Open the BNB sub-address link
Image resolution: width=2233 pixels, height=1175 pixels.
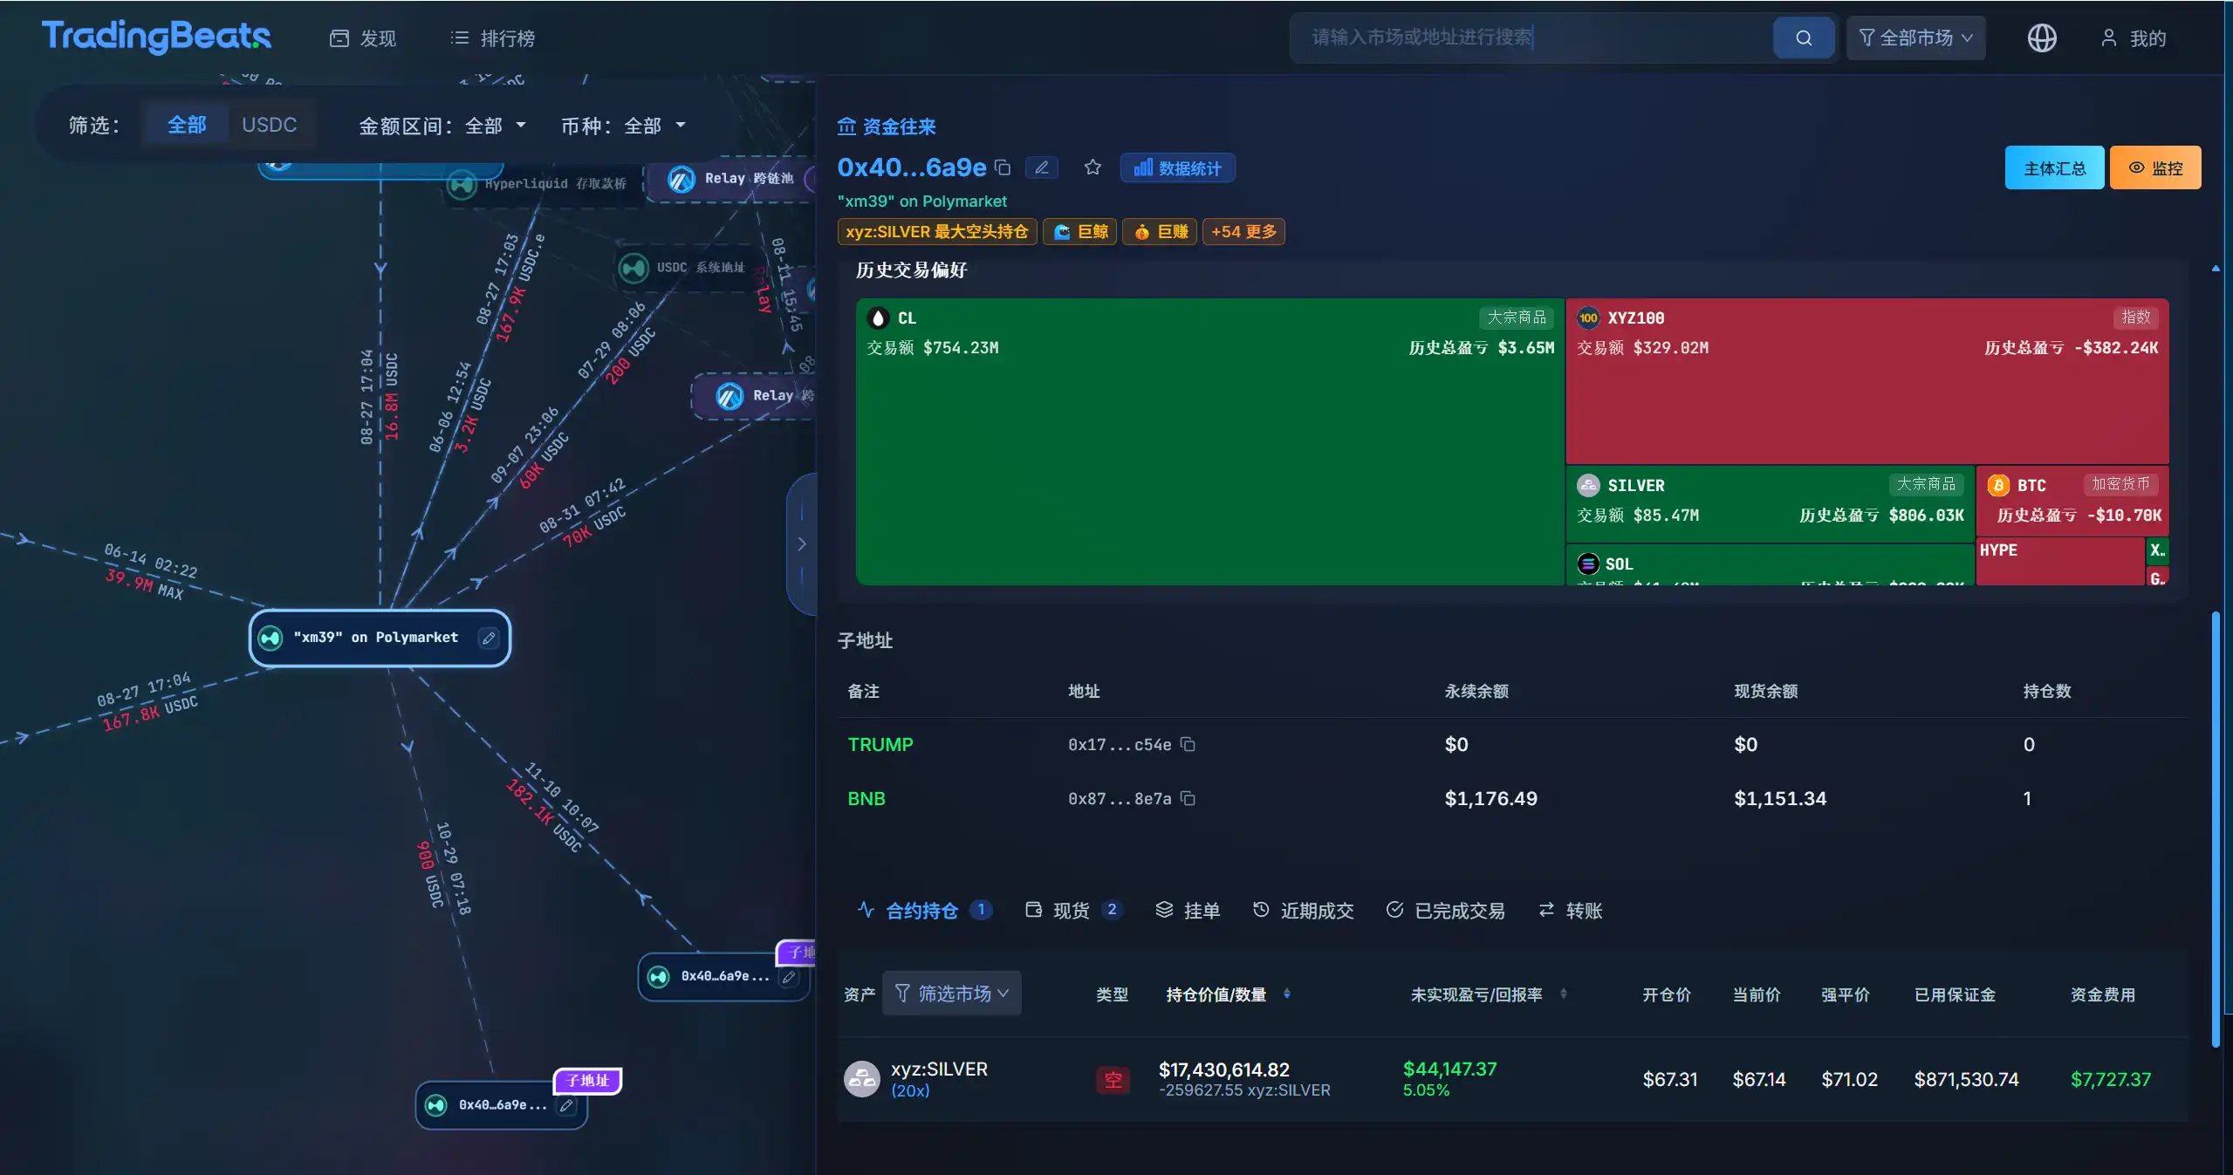click(866, 798)
